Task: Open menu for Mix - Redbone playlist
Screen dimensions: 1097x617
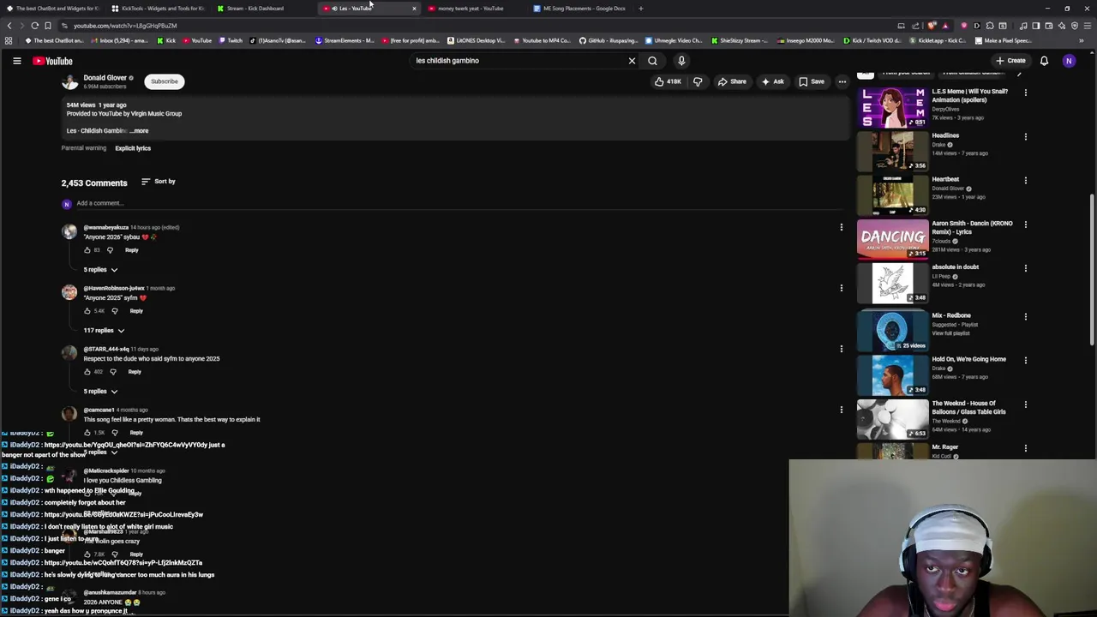Action: (x=1025, y=317)
